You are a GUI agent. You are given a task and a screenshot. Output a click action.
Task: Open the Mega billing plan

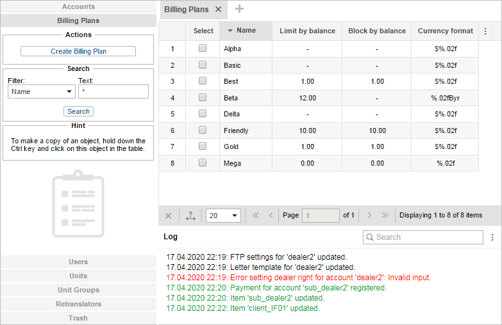click(233, 163)
